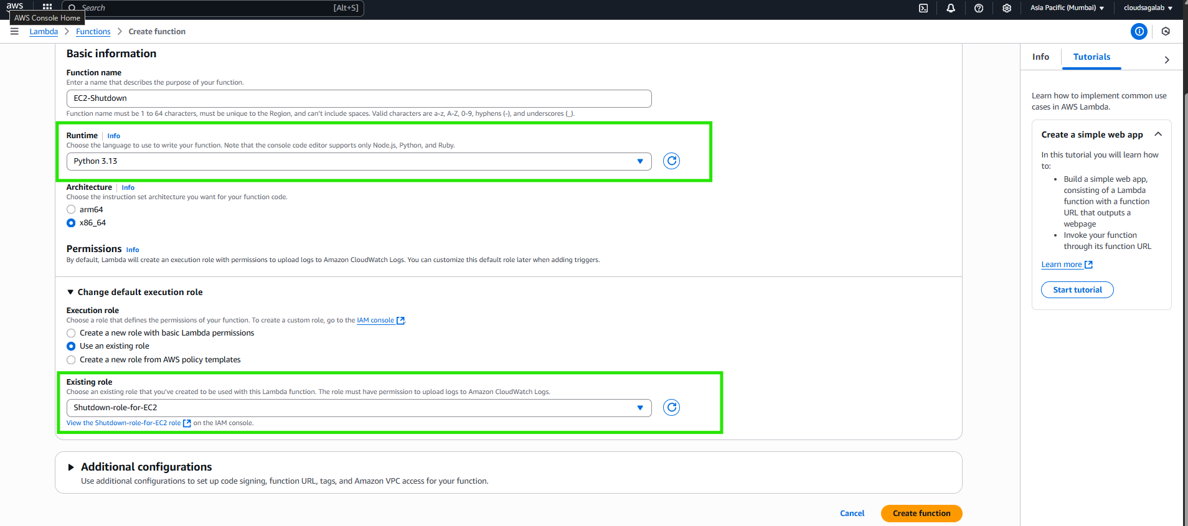Click the Cancel button
Screen dimensions: 1188x526
point(852,514)
